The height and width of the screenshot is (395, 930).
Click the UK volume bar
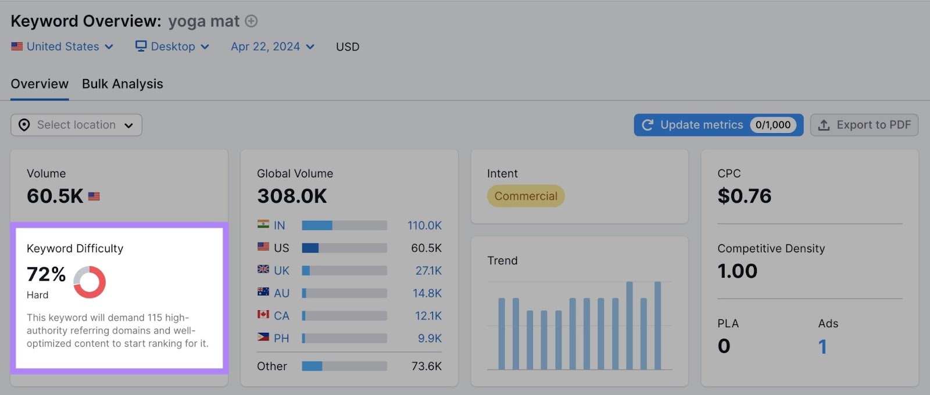tap(344, 271)
